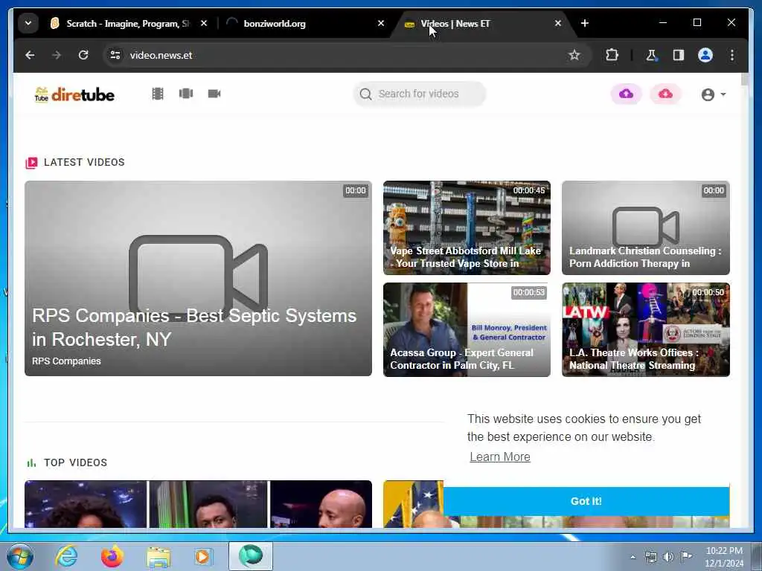The image size is (762, 571).
Task: Close the Scratch tab
Action: coord(204,23)
